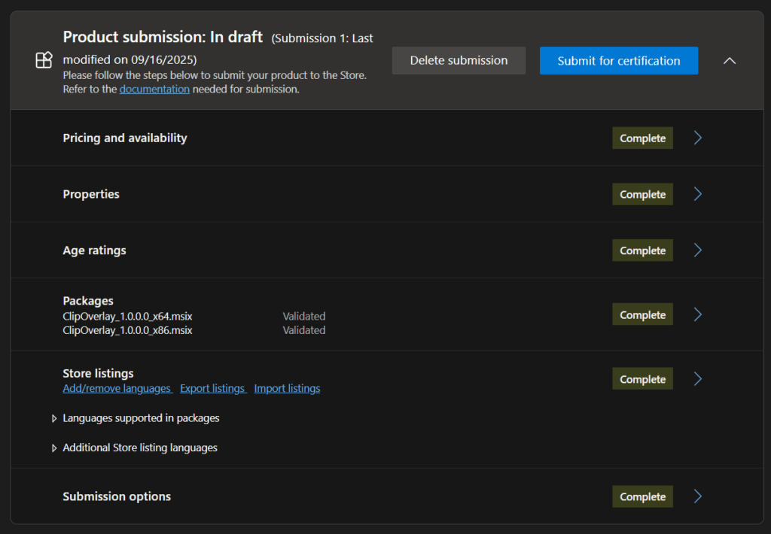Image resolution: width=771 pixels, height=534 pixels.
Task: Open Properties section chevron arrow
Action: [x=698, y=194]
